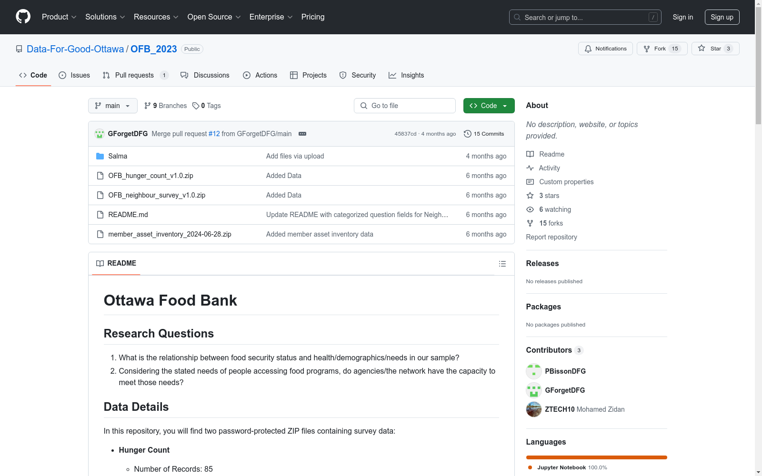View the 0 Tags link

[x=207, y=106]
